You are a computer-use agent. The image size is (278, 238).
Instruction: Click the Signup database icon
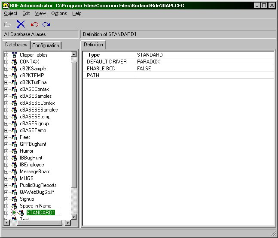coord(14,199)
